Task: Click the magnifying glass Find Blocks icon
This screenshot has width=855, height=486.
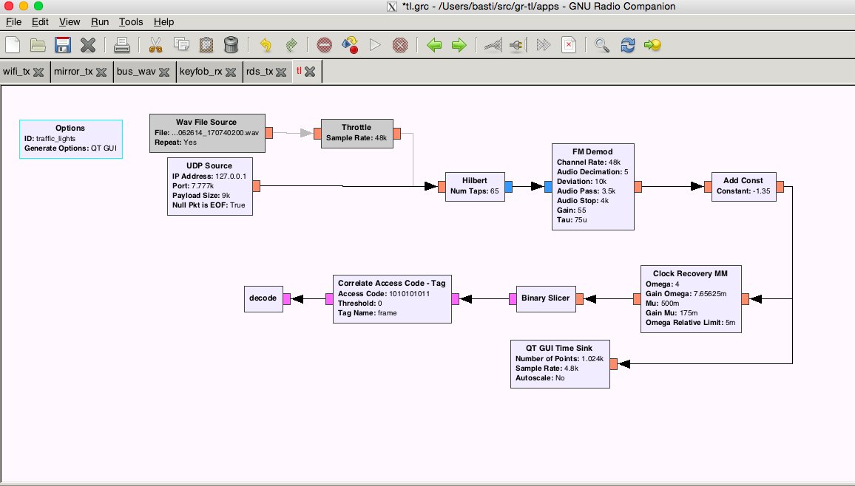Action: 602,45
